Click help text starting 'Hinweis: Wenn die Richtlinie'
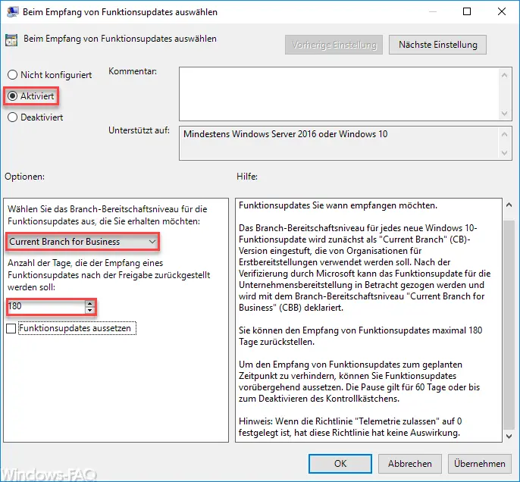Screen dimensions: 520x482 pos(350,427)
